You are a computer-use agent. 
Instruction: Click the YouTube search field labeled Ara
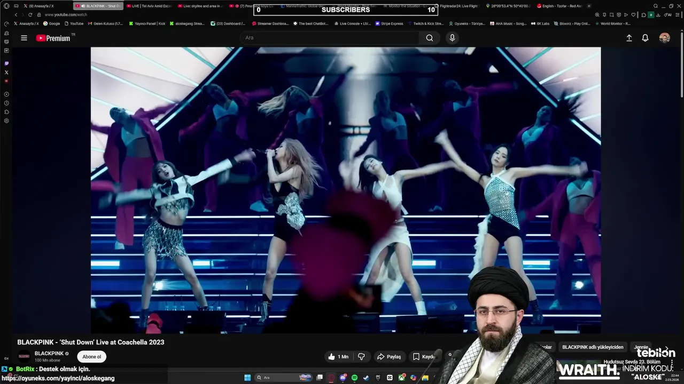pyautogui.click(x=330, y=38)
